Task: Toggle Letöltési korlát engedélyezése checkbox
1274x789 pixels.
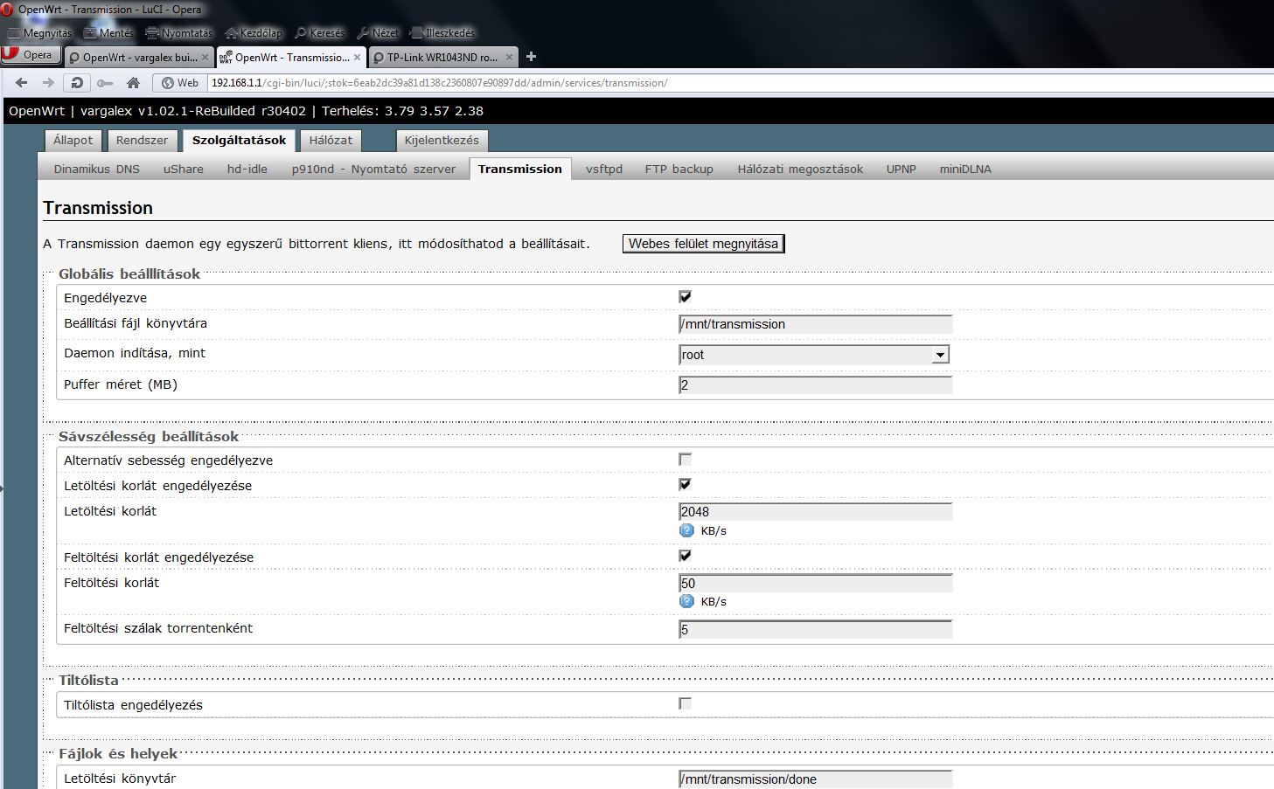Action: [685, 484]
